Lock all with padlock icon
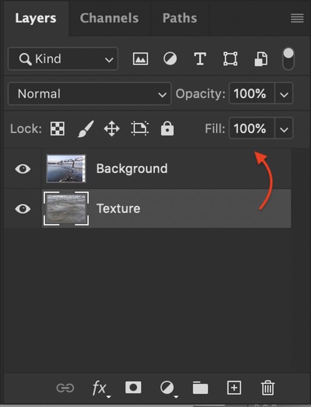This screenshot has height=407, width=311. [167, 128]
